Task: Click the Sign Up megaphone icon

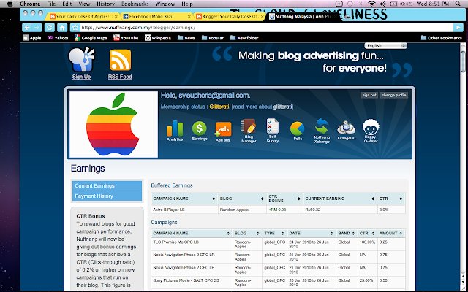Action: click(x=81, y=59)
